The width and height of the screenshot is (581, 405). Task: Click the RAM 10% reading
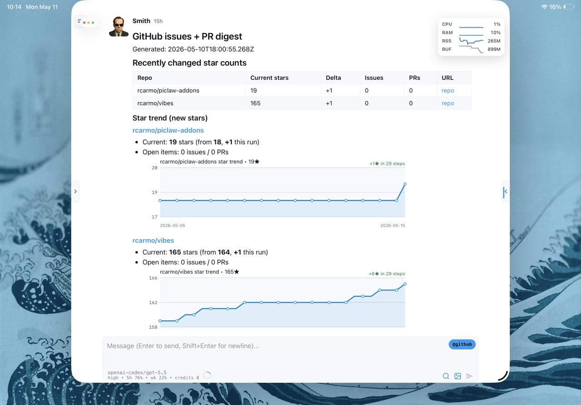click(x=495, y=33)
